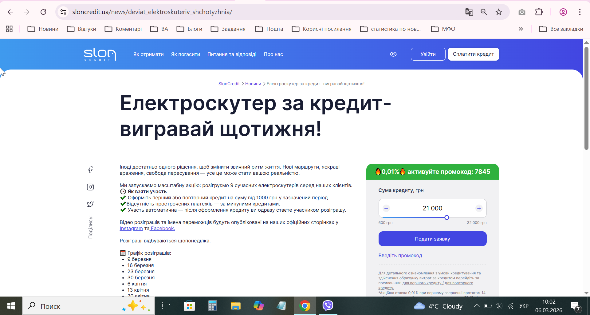The image size is (590, 315).
Task: Open Task View on the taskbar
Action: 166,306
